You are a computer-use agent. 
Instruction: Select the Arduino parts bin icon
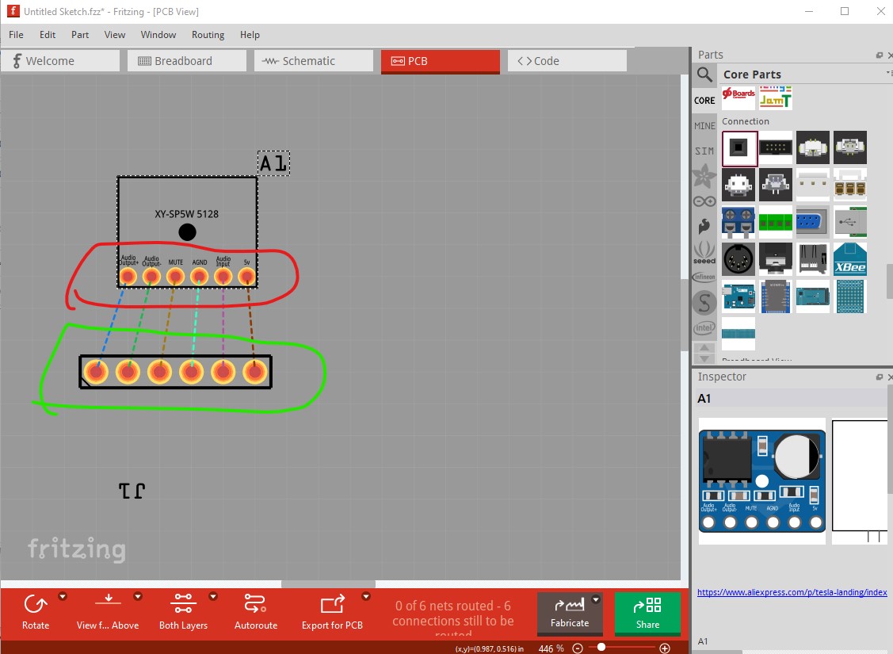pos(704,201)
